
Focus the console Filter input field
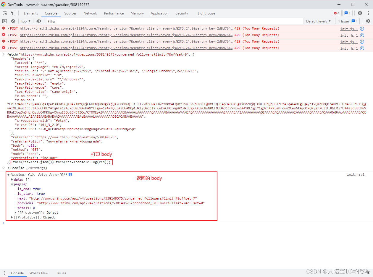175,21
